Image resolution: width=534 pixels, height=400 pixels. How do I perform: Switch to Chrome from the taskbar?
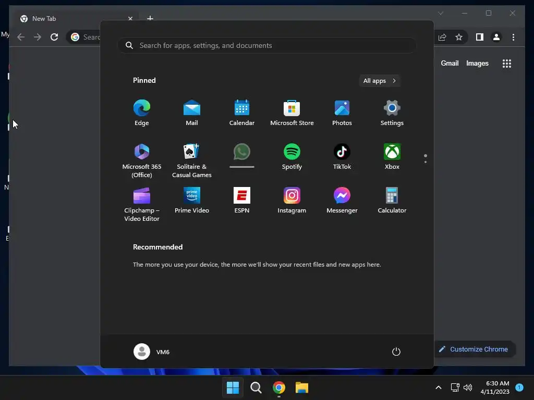(x=279, y=387)
